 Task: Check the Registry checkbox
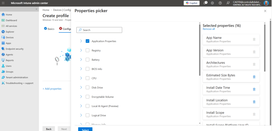(87, 50)
